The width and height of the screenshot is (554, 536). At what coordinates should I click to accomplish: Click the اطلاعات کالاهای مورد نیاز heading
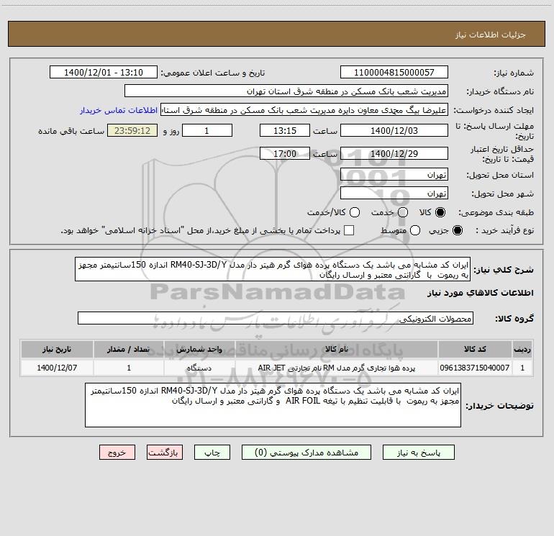click(x=480, y=293)
